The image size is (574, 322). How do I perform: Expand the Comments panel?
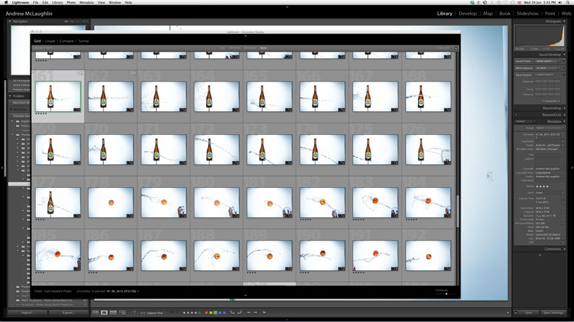[x=564, y=249]
